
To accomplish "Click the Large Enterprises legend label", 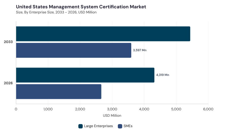I will pos(98,126).
